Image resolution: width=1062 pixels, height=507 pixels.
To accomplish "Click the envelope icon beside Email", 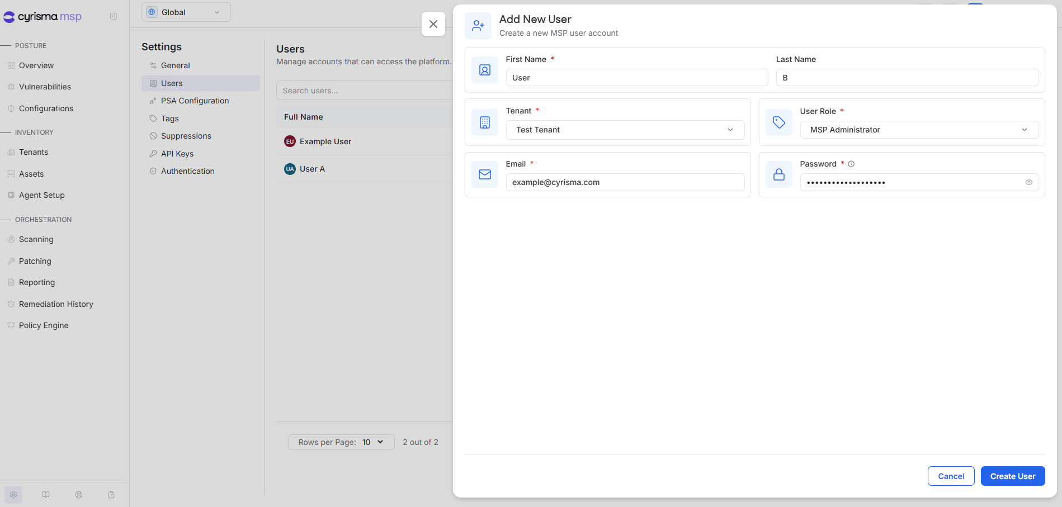I will (485, 174).
